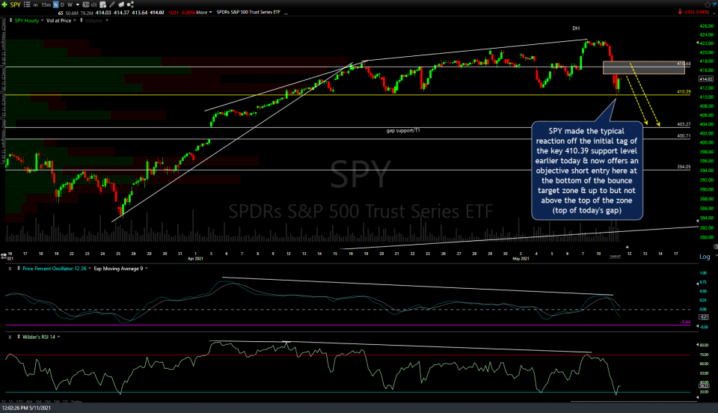The height and width of the screenshot is (413, 718).
Task: Open the watchlist list icon beside SPY
Action: tap(27, 4)
